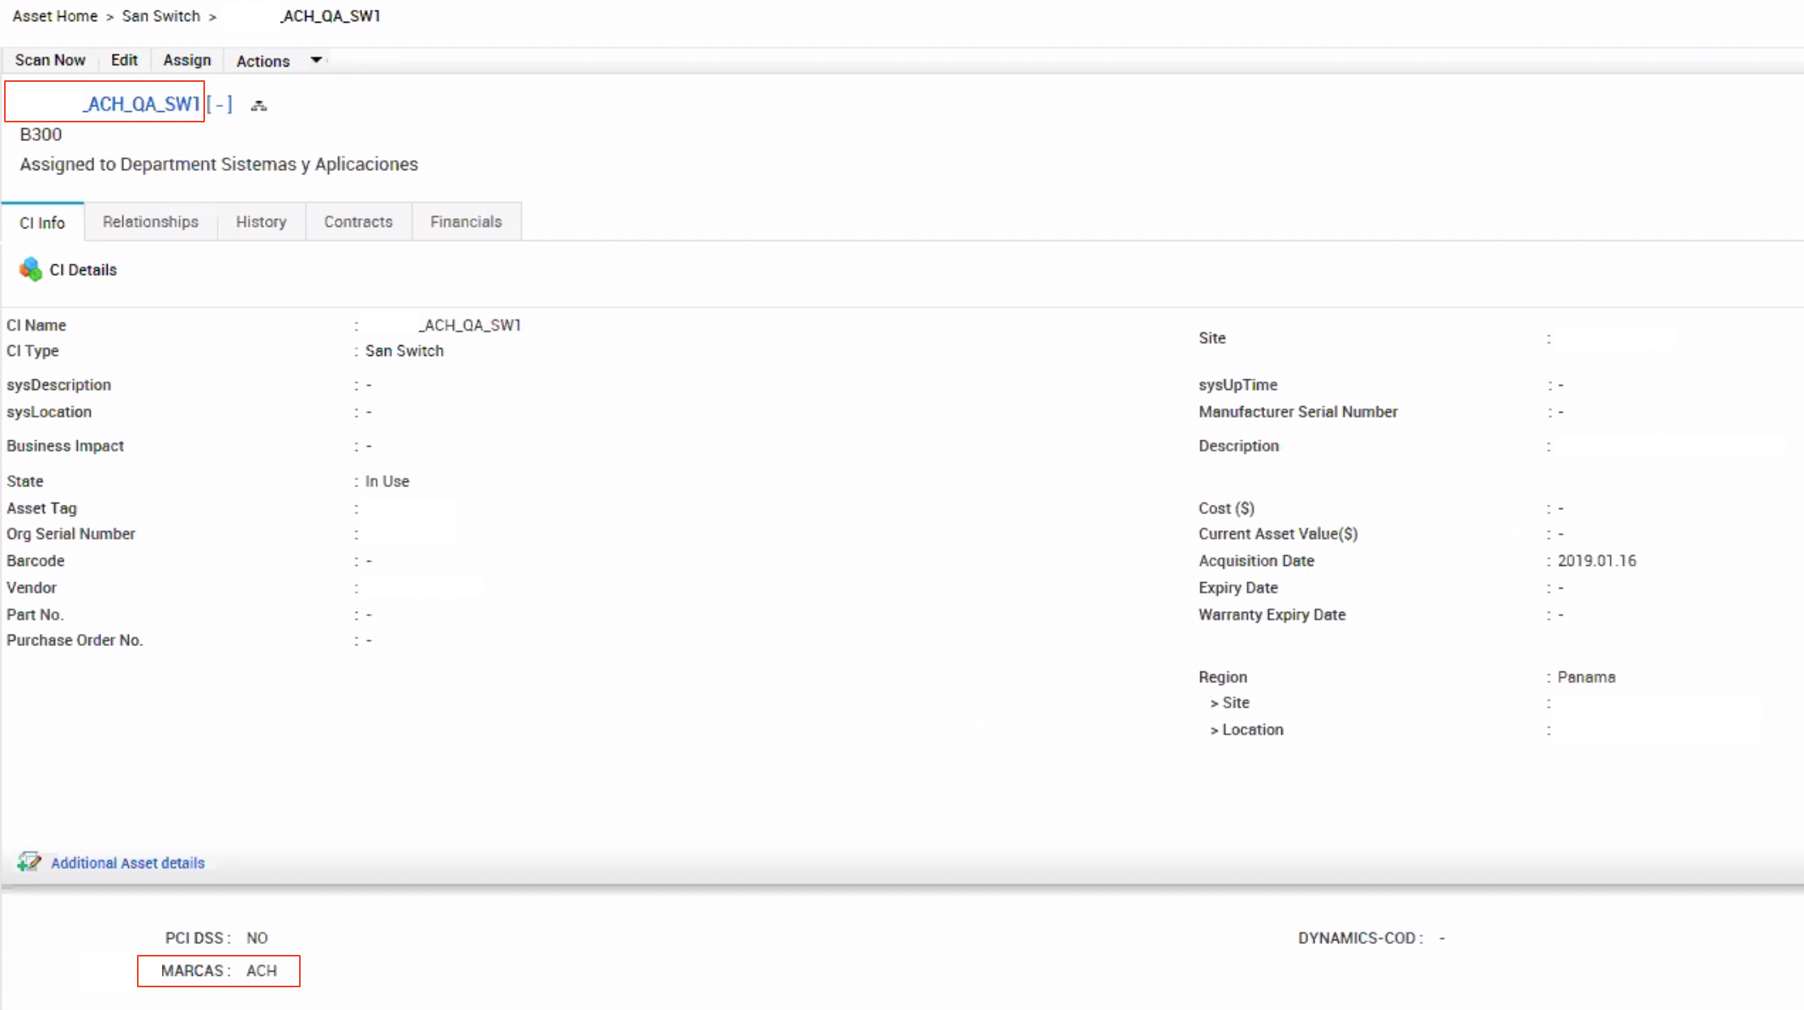1804x1010 pixels.
Task: Expand the Site entry under Region
Action: coord(1229,703)
